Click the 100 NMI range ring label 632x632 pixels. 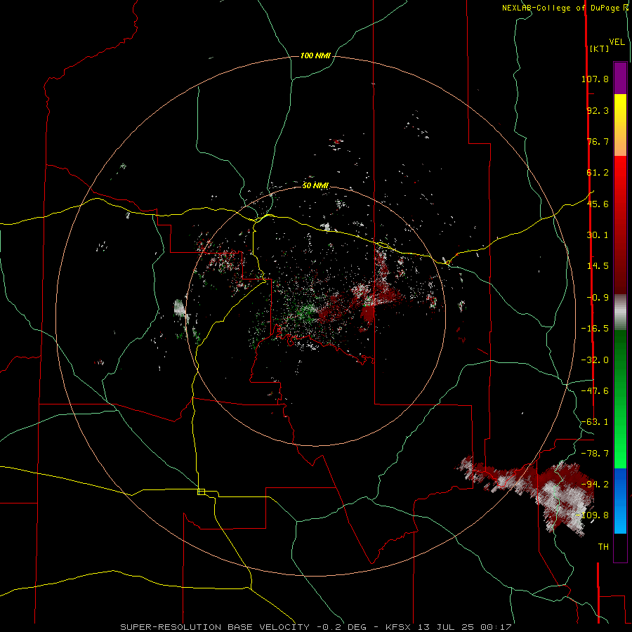pyautogui.click(x=315, y=55)
